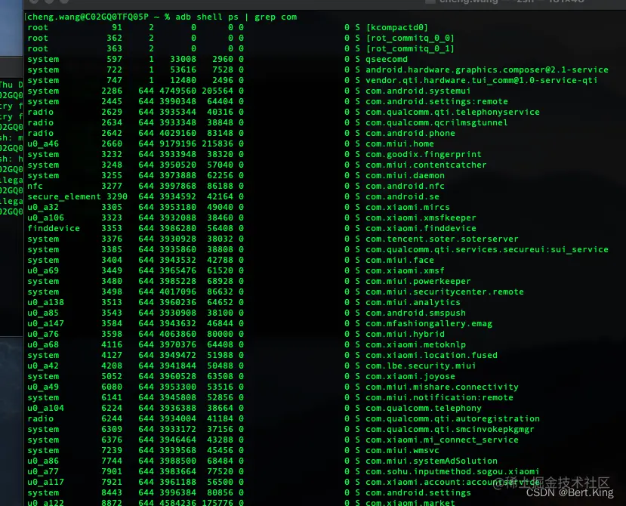
Task: Select com.xiaomi.location.fused process name
Action: (x=431, y=356)
